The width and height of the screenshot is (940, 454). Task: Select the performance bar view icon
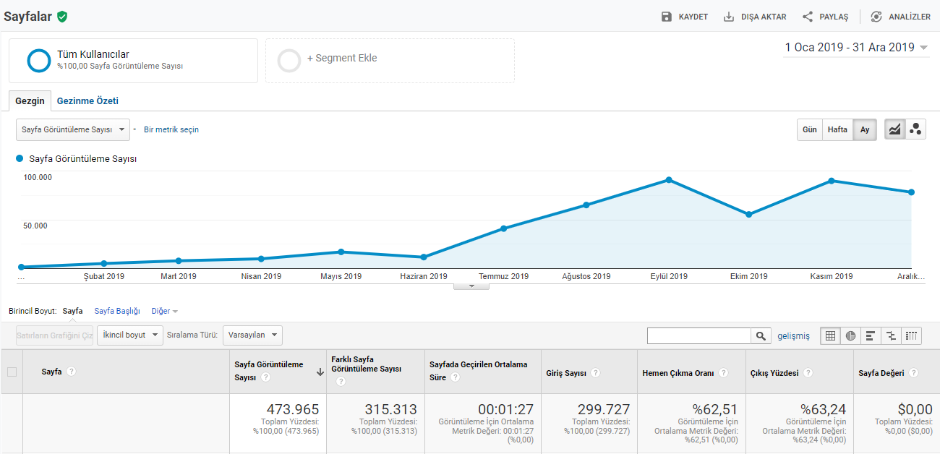pos(871,335)
